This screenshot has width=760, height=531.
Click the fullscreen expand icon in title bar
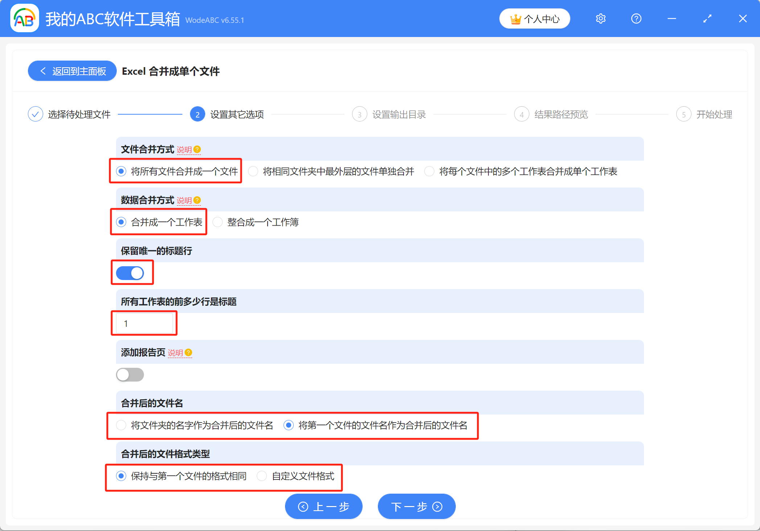(707, 18)
